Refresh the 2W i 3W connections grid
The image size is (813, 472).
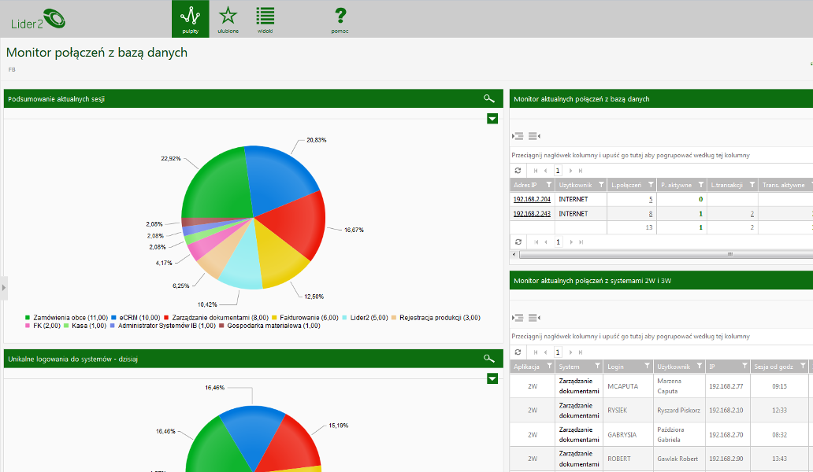point(518,352)
